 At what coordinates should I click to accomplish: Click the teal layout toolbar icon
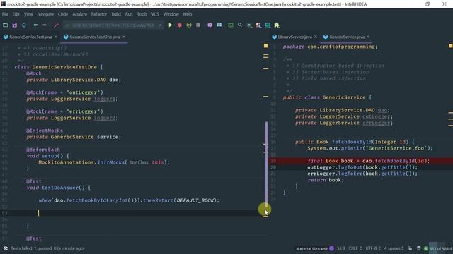pos(268,25)
